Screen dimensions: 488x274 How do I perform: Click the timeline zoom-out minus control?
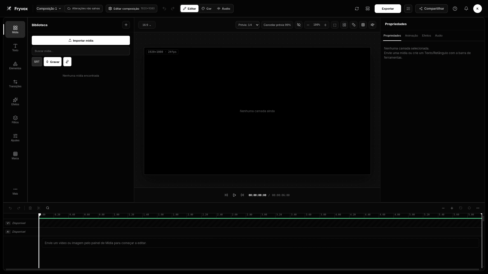pyautogui.click(x=443, y=208)
